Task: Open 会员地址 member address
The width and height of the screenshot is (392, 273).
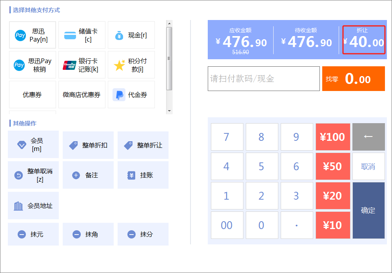Action: tap(33, 206)
